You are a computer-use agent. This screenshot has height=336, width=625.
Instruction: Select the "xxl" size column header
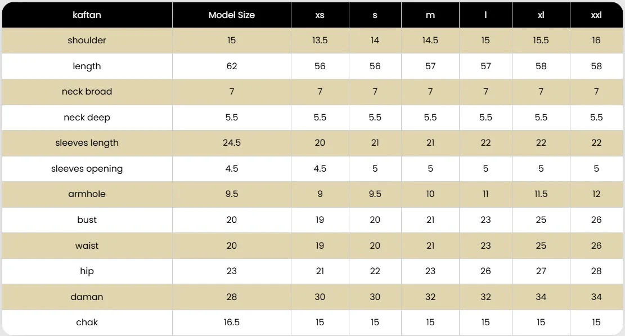pyautogui.click(x=596, y=15)
